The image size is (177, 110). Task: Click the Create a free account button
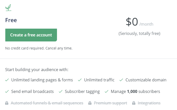coord(31,35)
